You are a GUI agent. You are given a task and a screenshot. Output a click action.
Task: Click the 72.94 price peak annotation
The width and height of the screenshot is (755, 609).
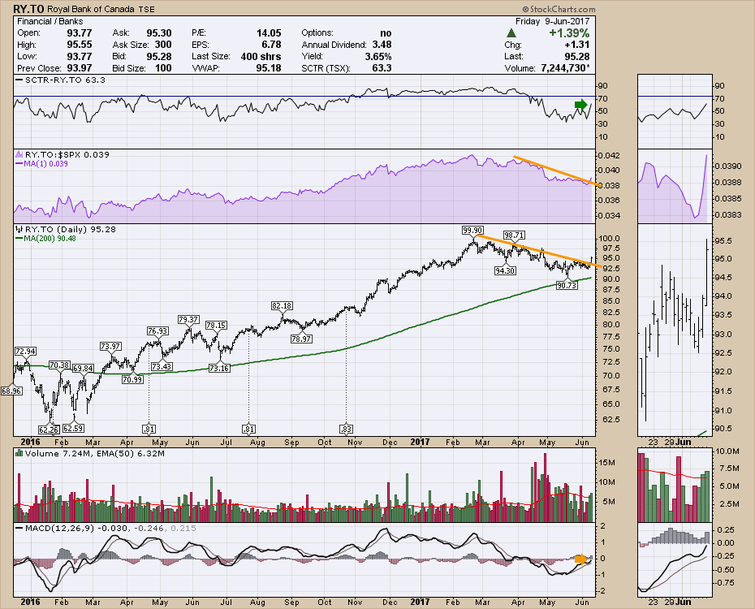(25, 352)
